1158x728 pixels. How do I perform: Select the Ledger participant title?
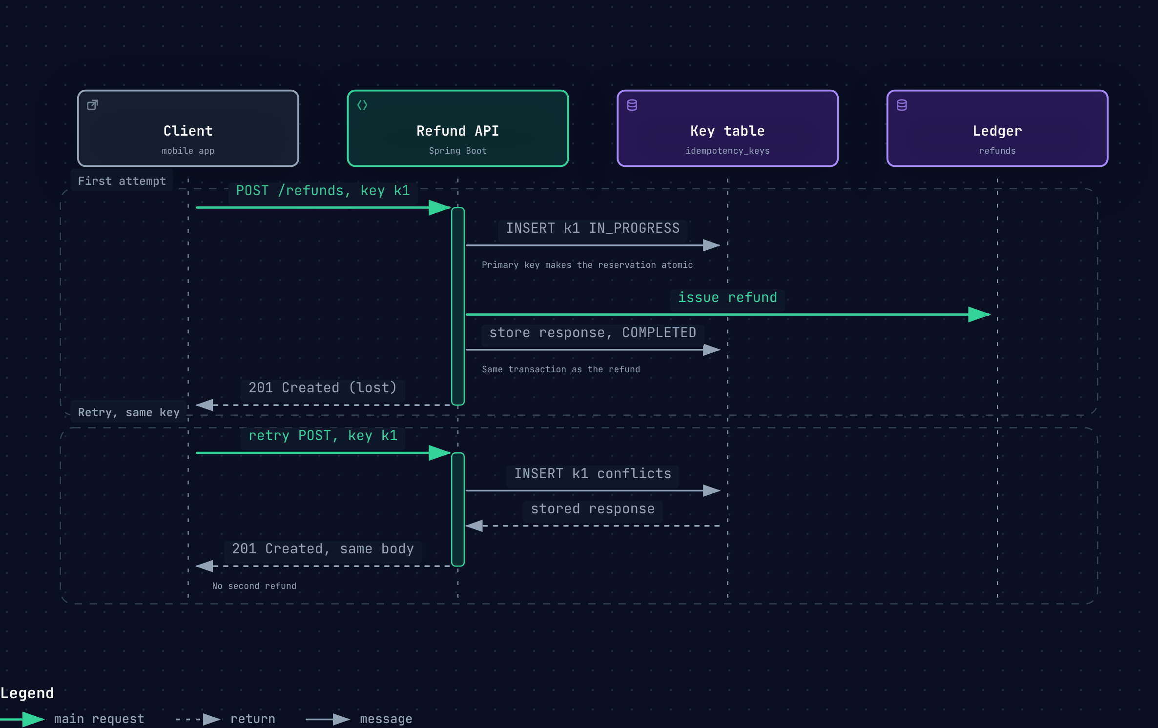[x=997, y=131]
